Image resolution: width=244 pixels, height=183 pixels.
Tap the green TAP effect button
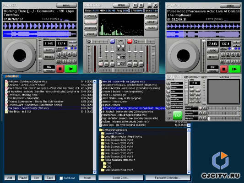(178, 116)
